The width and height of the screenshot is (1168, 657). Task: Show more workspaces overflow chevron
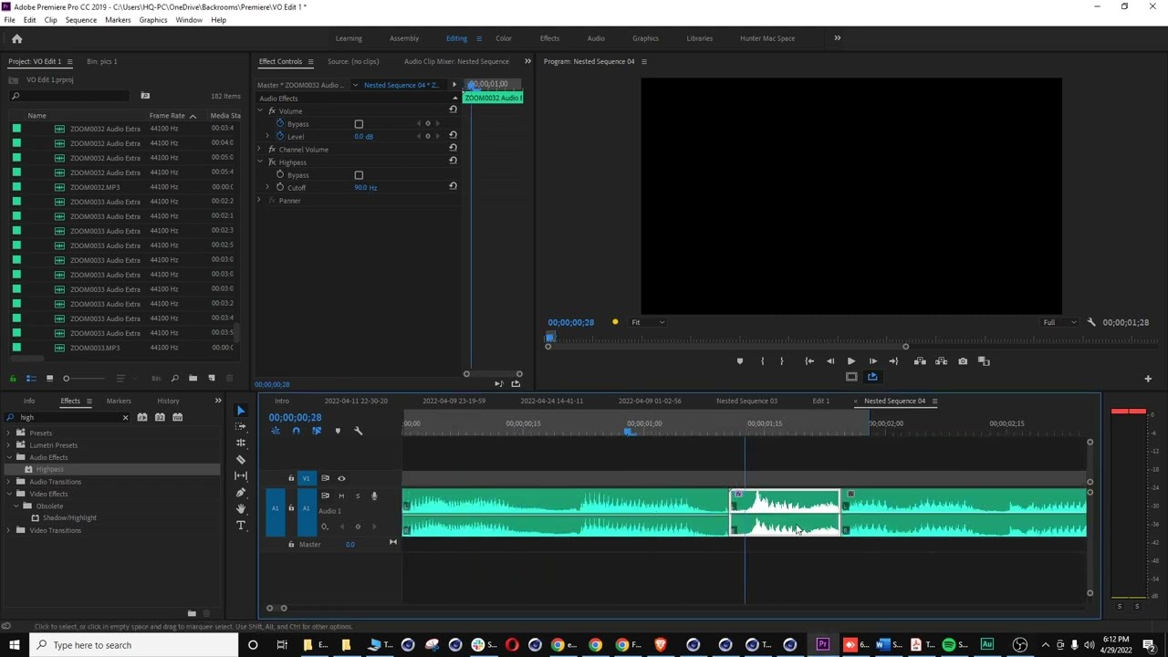tap(837, 38)
